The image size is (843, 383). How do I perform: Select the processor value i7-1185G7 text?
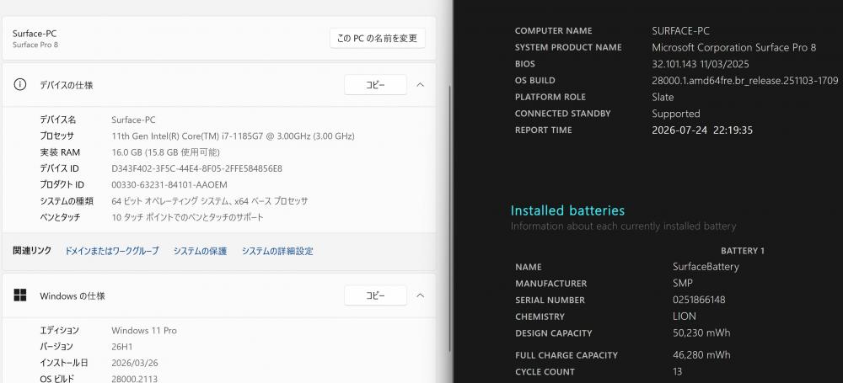pyautogui.click(x=233, y=136)
